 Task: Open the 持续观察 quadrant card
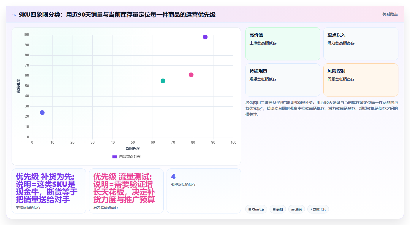[283, 80]
